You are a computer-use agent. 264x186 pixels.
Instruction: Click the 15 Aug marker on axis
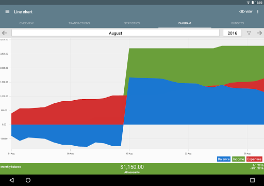click(x=129, y=153)
